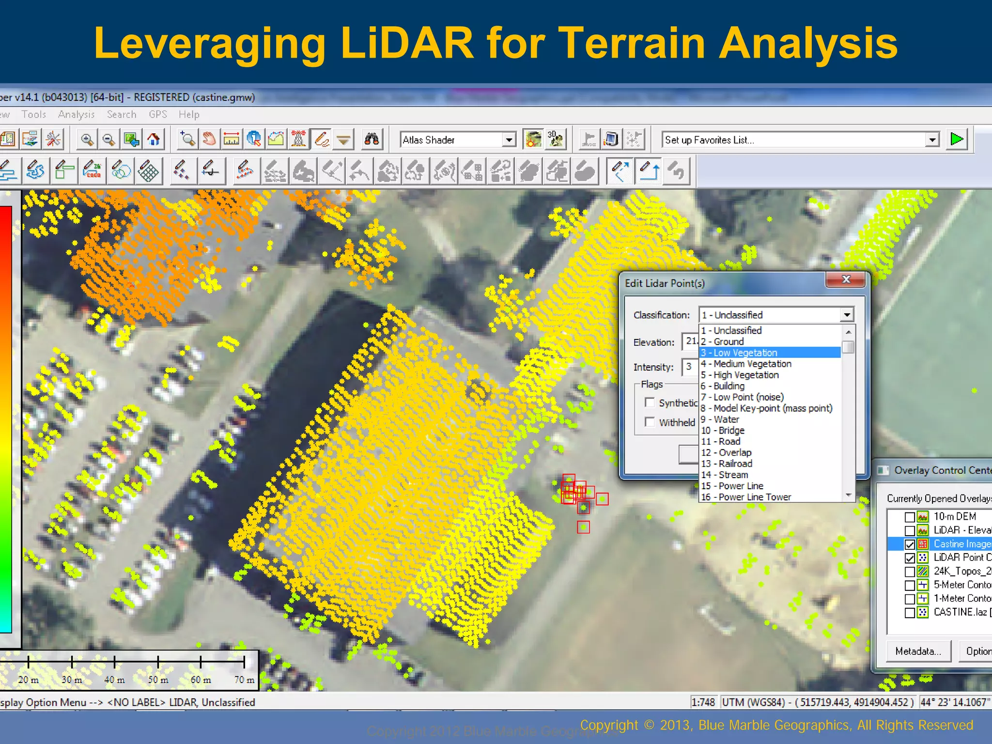Close the Edit Lidar Point(s) dialog
This screenshot has height=744, width=992.
click(x=846, y=279)
